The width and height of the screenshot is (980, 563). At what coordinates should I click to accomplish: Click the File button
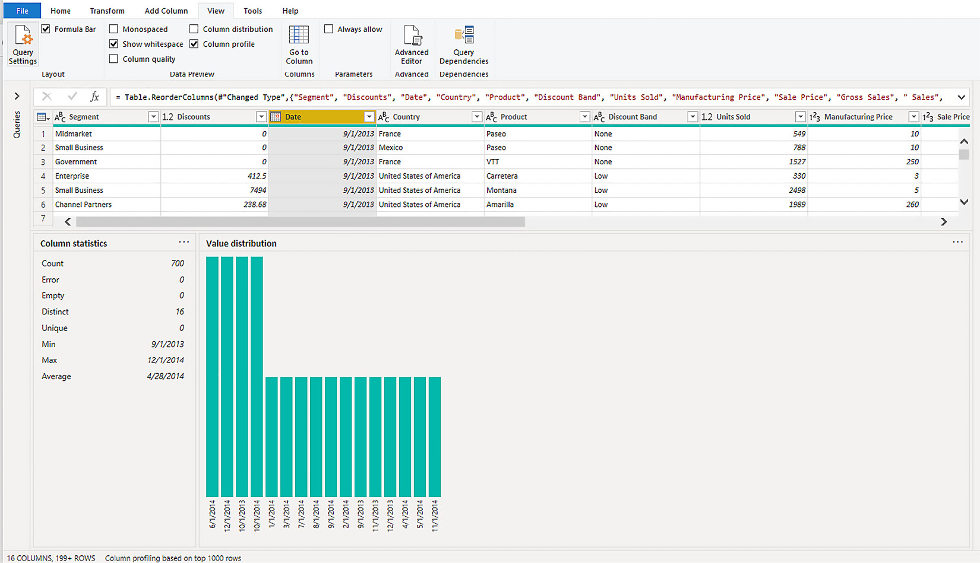click(x=22, y=11)
